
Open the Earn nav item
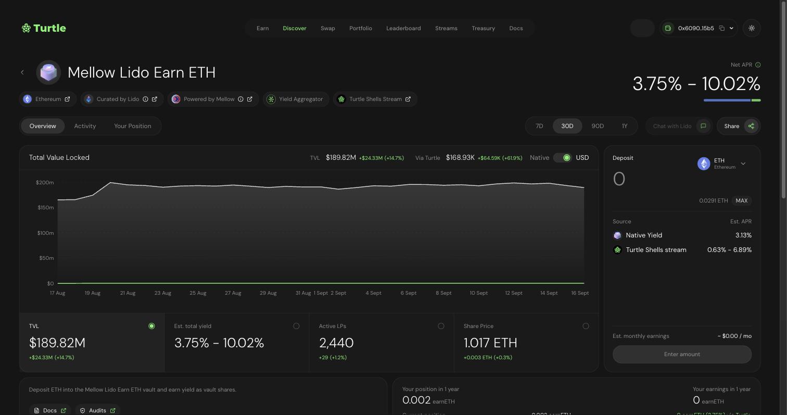(x=263, y=28)
